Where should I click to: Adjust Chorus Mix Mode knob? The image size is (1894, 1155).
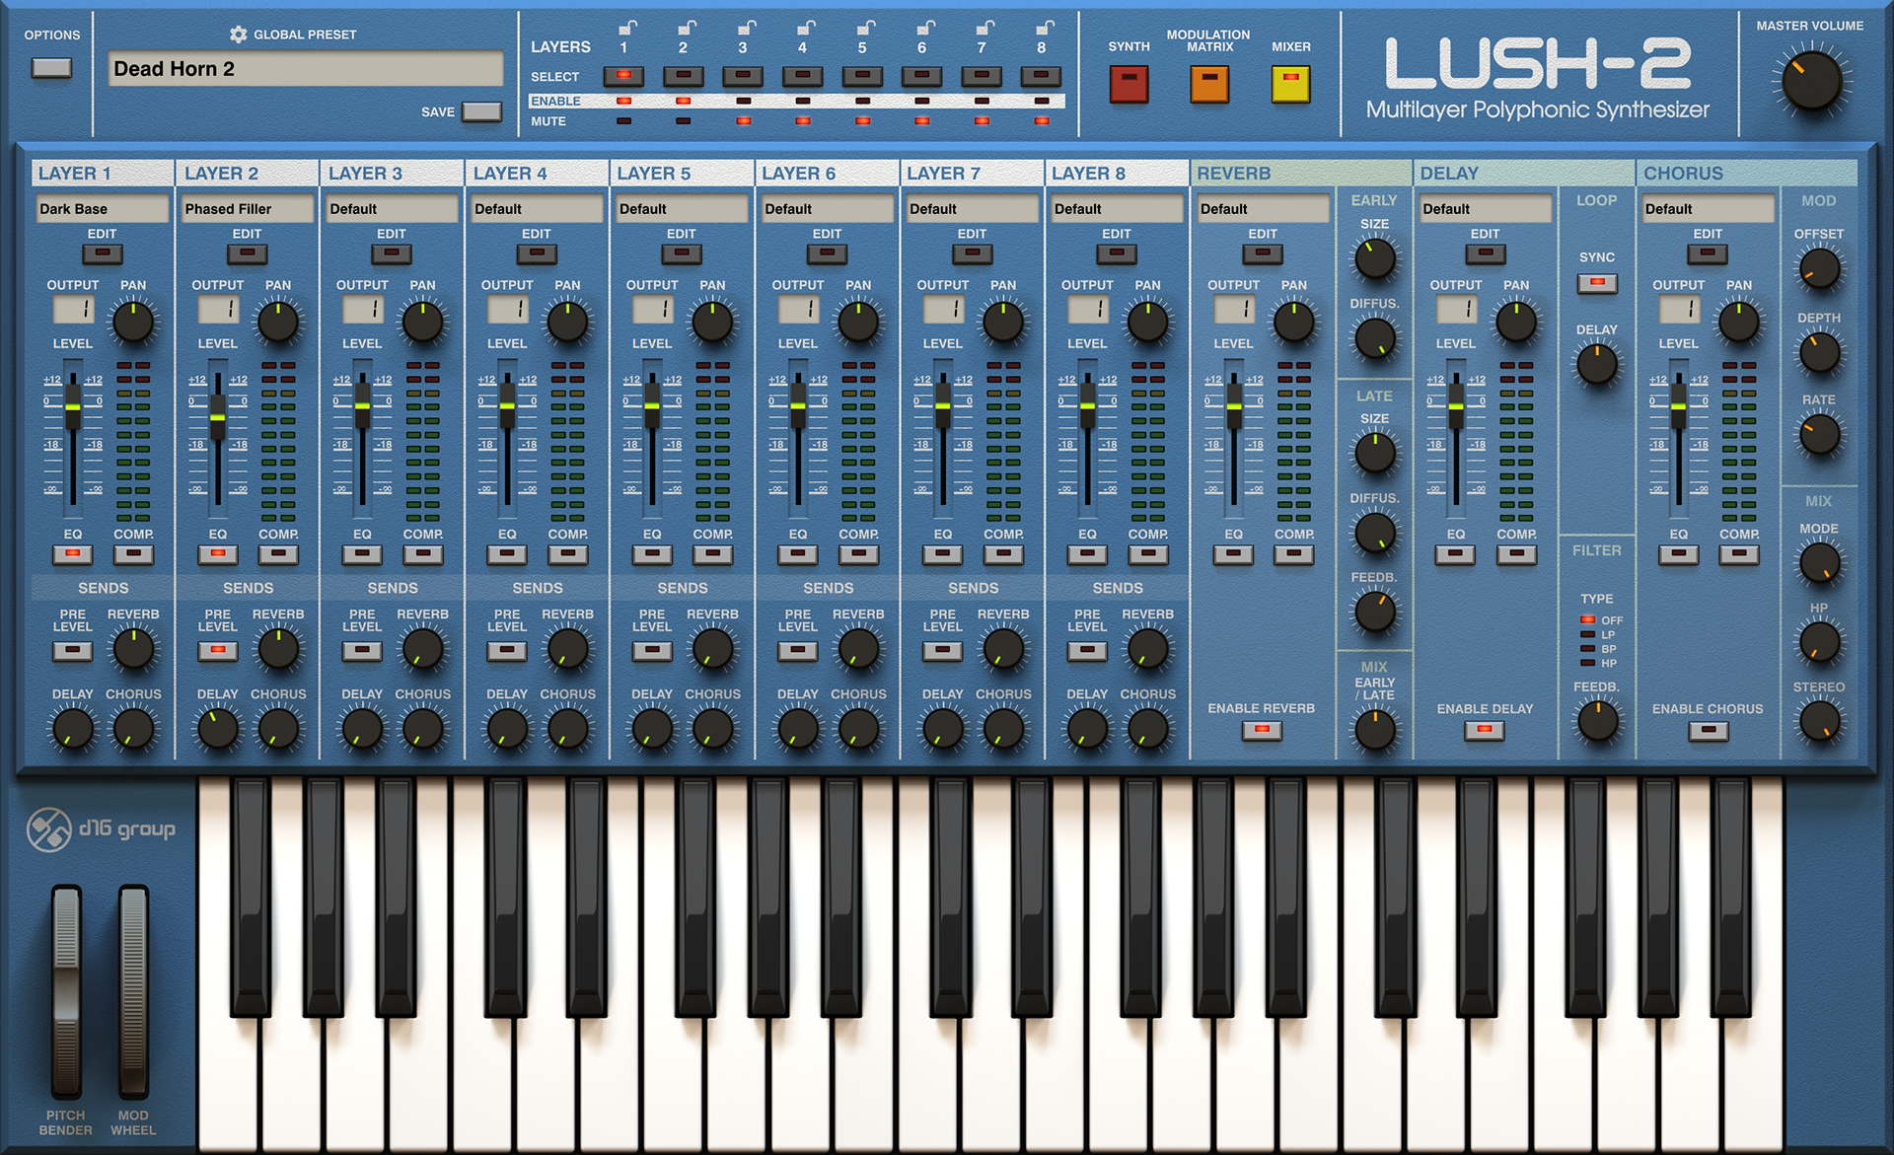coord(1819,562)
